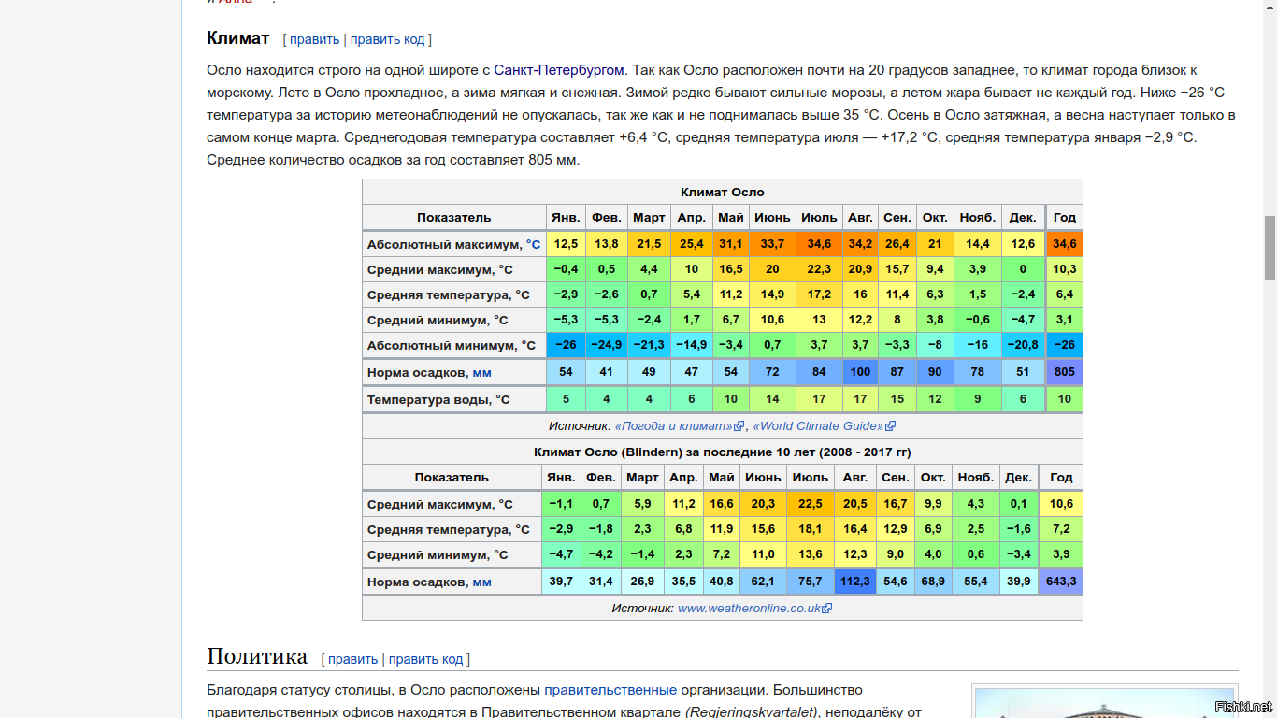Click external link icon after «Погода и климат»
The width and height of the screenshot is (1277, 718).
pyautogui.click(x=739, y=426)
